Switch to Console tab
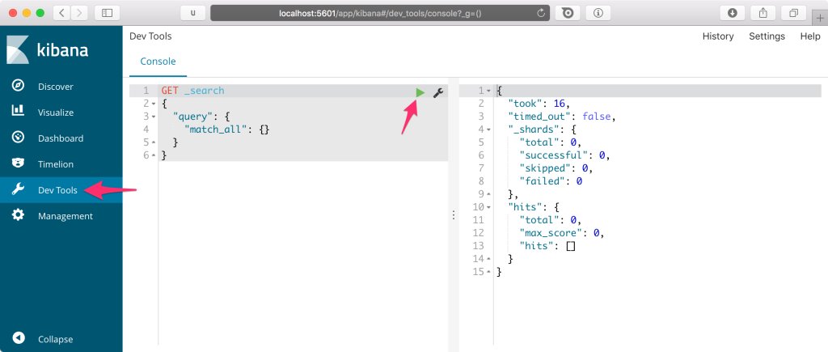The image size is (828, 352). click(158, 61)
